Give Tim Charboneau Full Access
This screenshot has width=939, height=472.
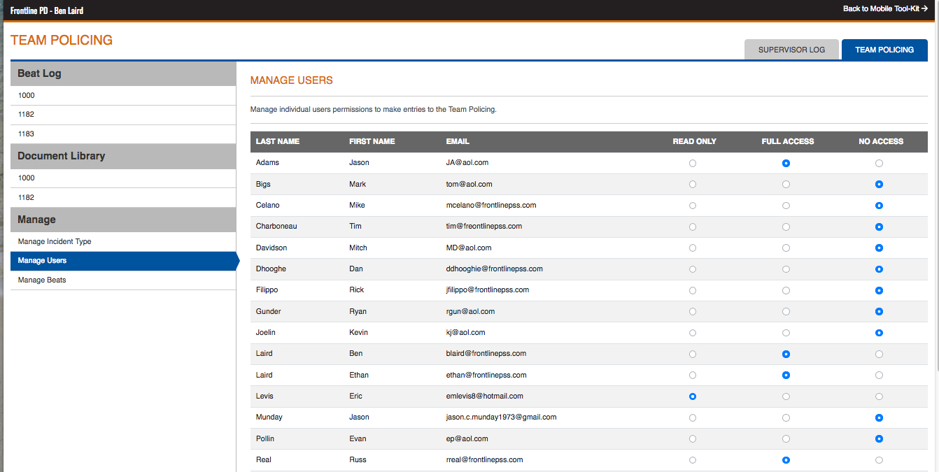click(786, 227)
